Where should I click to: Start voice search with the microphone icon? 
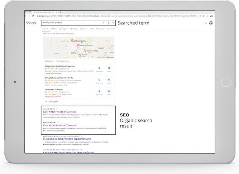pyautogui.click(x=109, y=23)
